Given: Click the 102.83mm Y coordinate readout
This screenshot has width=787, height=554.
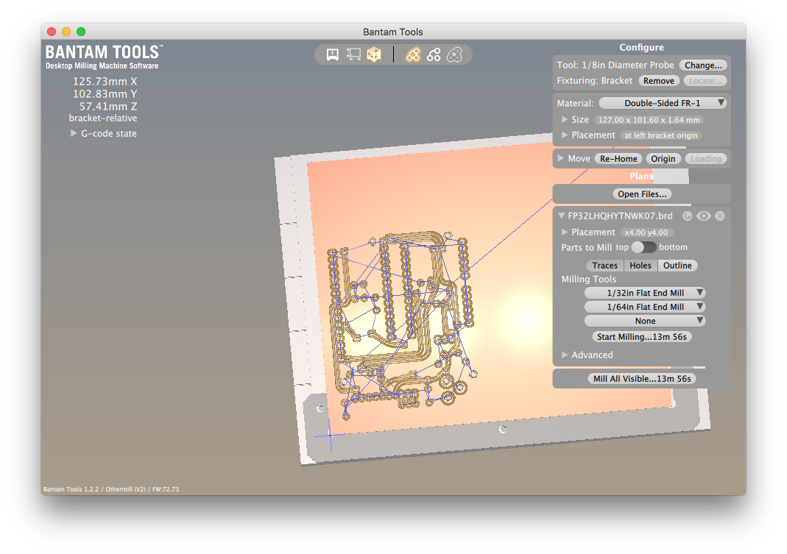Looking at the screenshot, I should click(105, 94).
